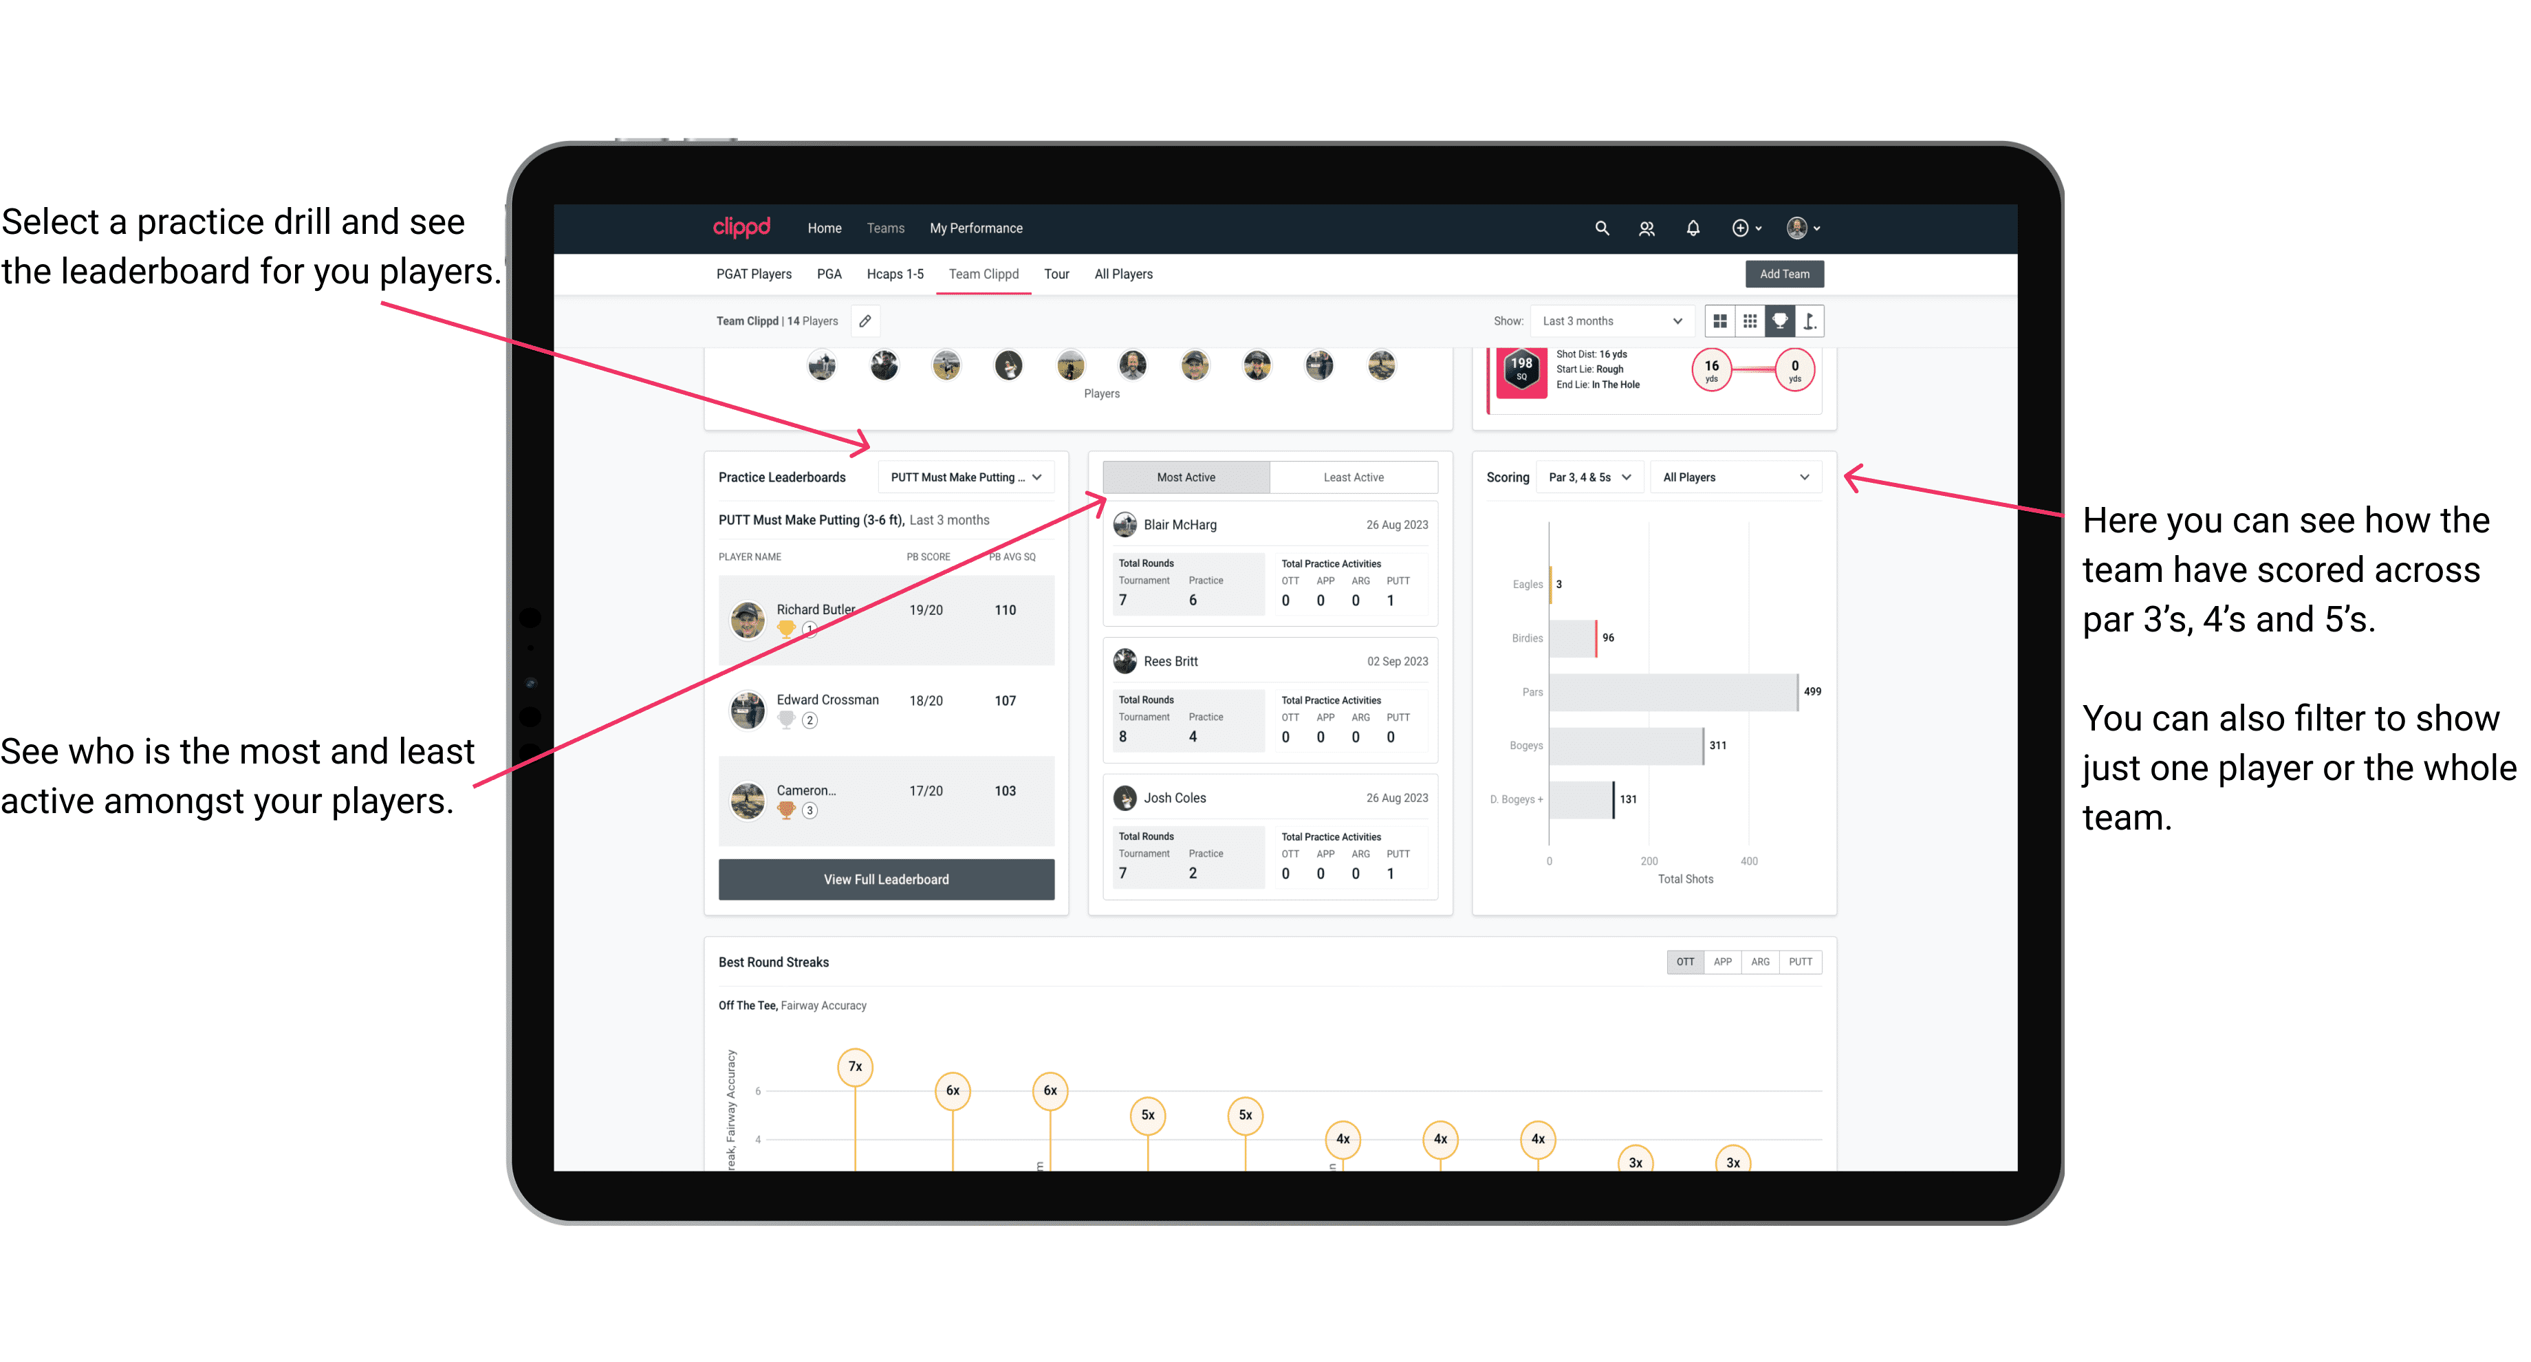2531x1362 pixels.
Task: Click View Full Leaderboard button
Action: coord(885,879)
